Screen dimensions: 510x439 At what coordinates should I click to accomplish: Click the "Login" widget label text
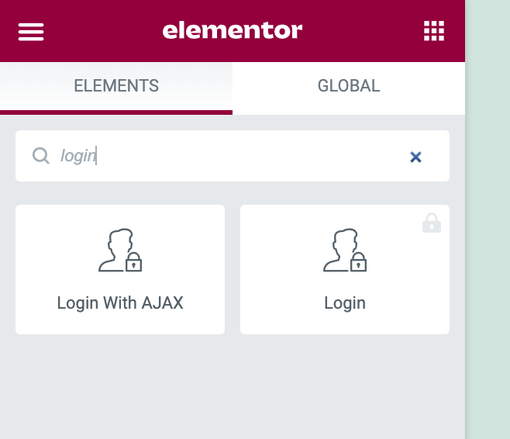345,303
